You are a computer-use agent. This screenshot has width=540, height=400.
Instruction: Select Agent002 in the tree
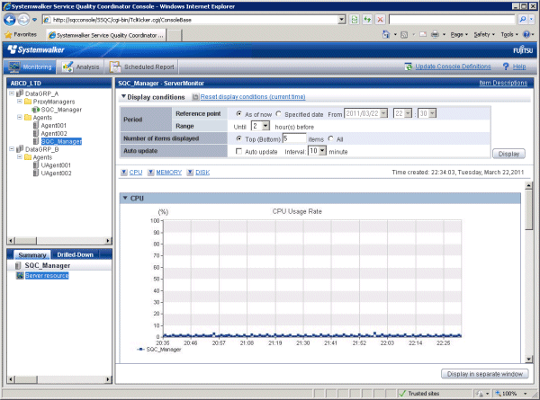[54, 133]
